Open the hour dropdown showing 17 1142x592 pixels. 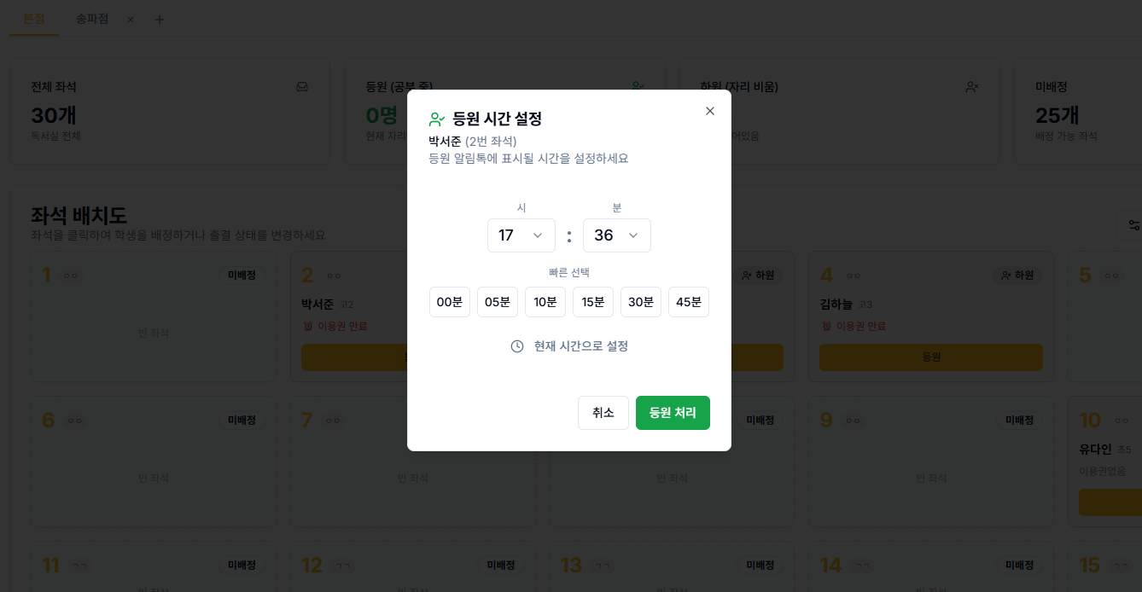[521, 235]
